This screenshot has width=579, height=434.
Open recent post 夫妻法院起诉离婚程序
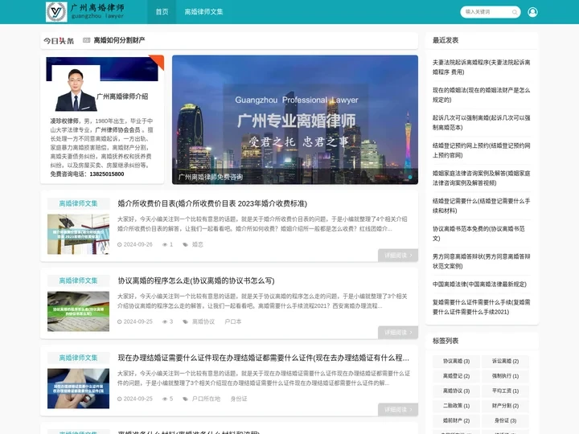[482, 68]
